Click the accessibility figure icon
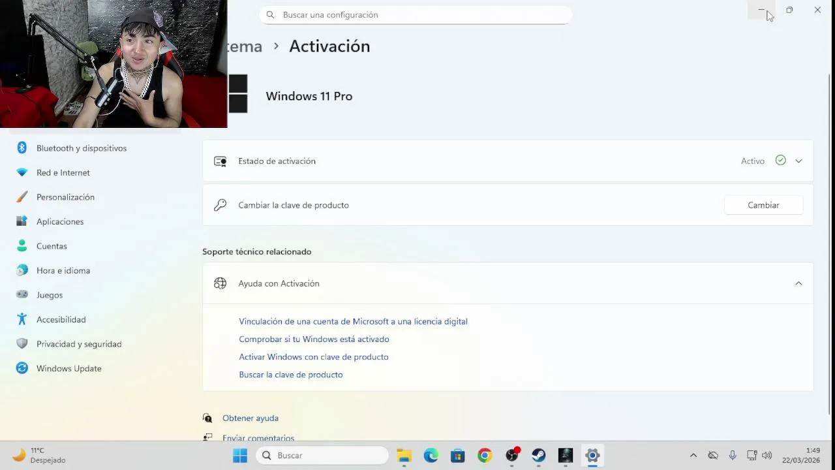The height and width of the screenshot is (470, 835). (x=22, y=319)
